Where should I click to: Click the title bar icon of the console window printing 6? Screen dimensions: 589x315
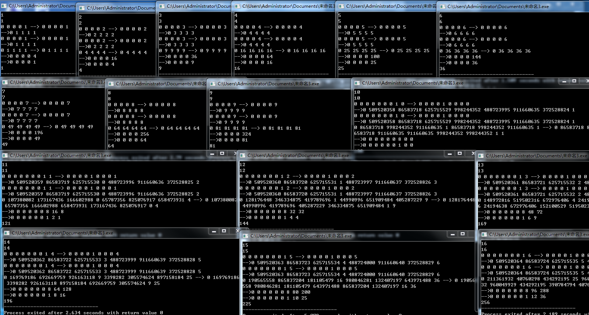(x=443, y=7)
